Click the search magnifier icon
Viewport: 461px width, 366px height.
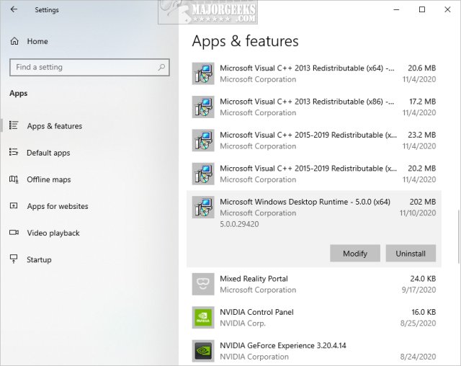click(161, 67)
